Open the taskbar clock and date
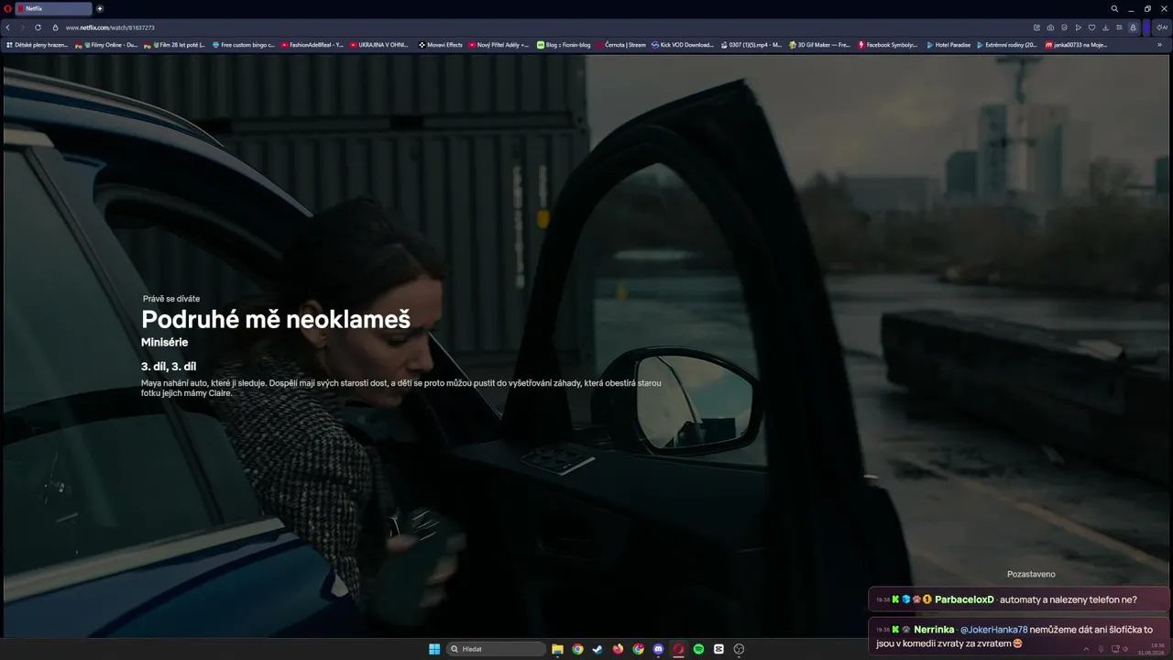 click(x=1151, y=649)
